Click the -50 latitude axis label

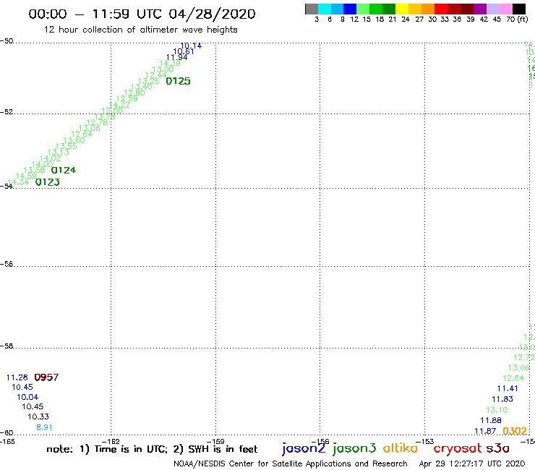7,41
